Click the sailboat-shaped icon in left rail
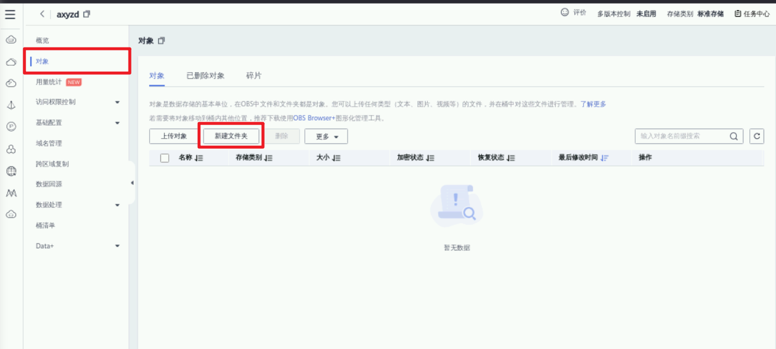This screenshot has width=776, height=349. 11,105
